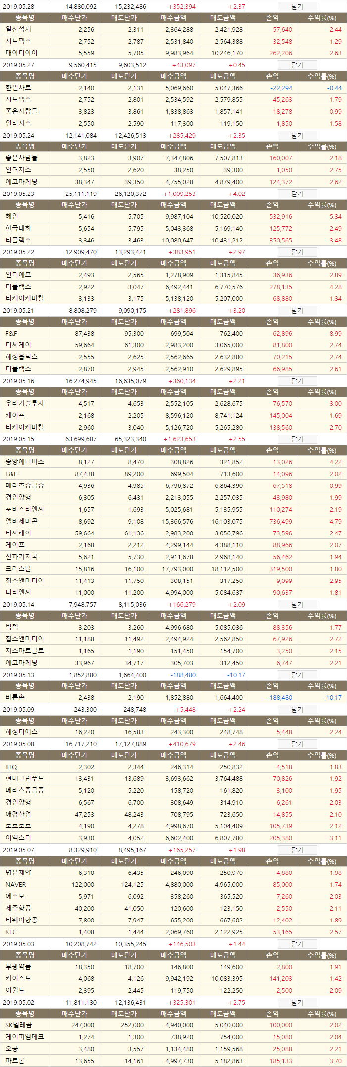Click the 닫기 button for 2019.05.28
347x1067 pixels.
(x=297, y=7)
